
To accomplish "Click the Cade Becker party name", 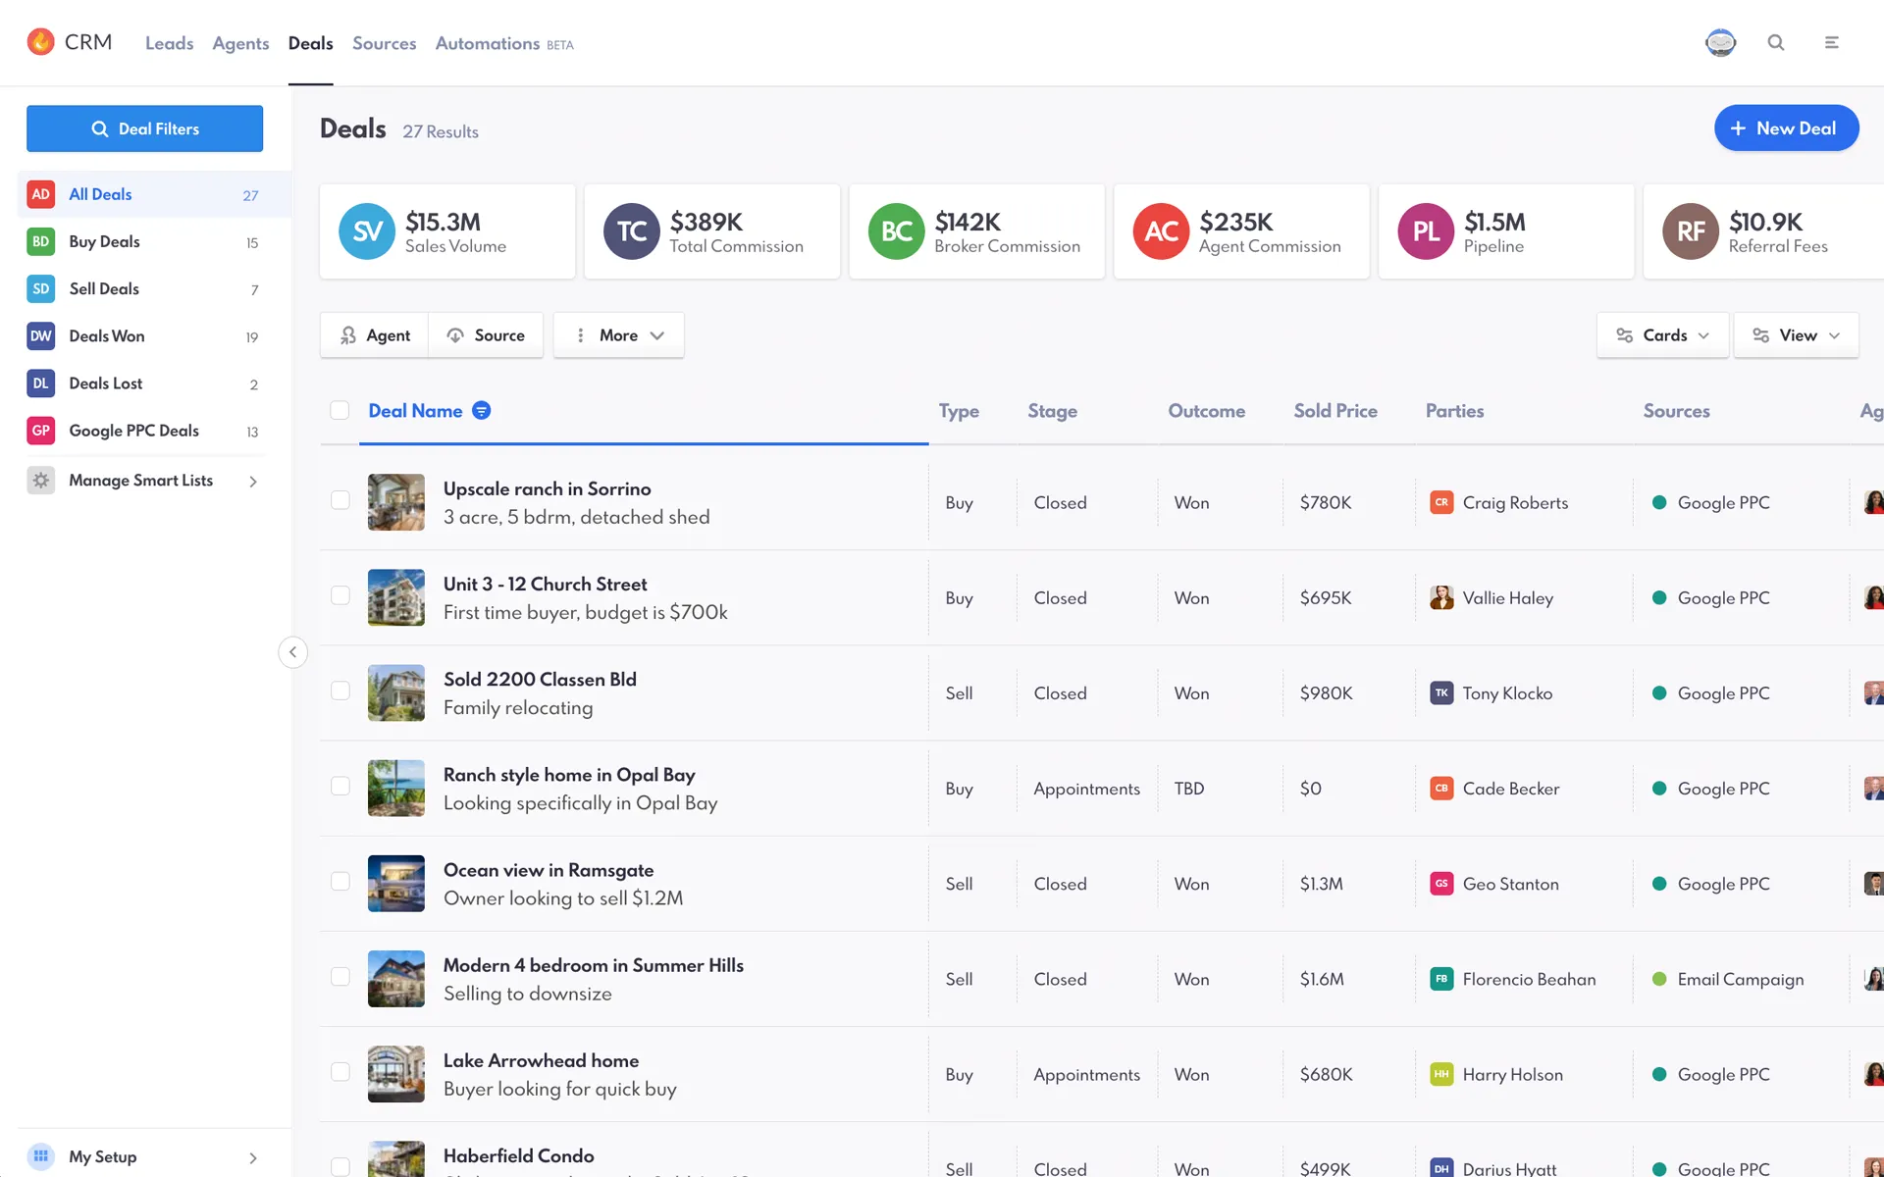I will click(1510, 789).
